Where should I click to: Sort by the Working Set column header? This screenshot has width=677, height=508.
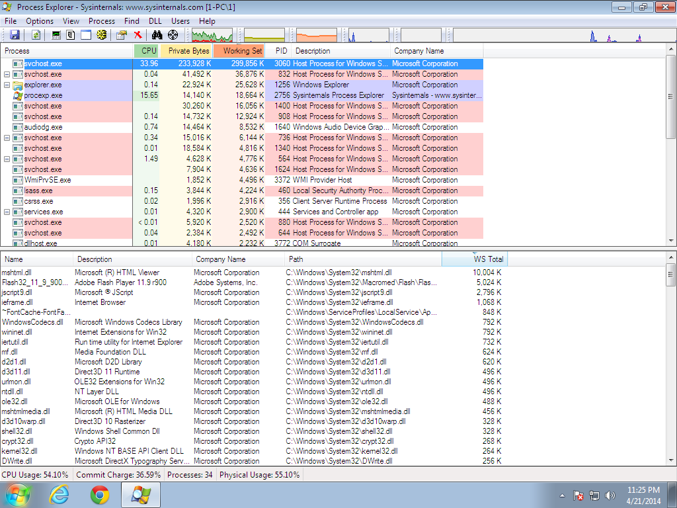coord(239,51)
